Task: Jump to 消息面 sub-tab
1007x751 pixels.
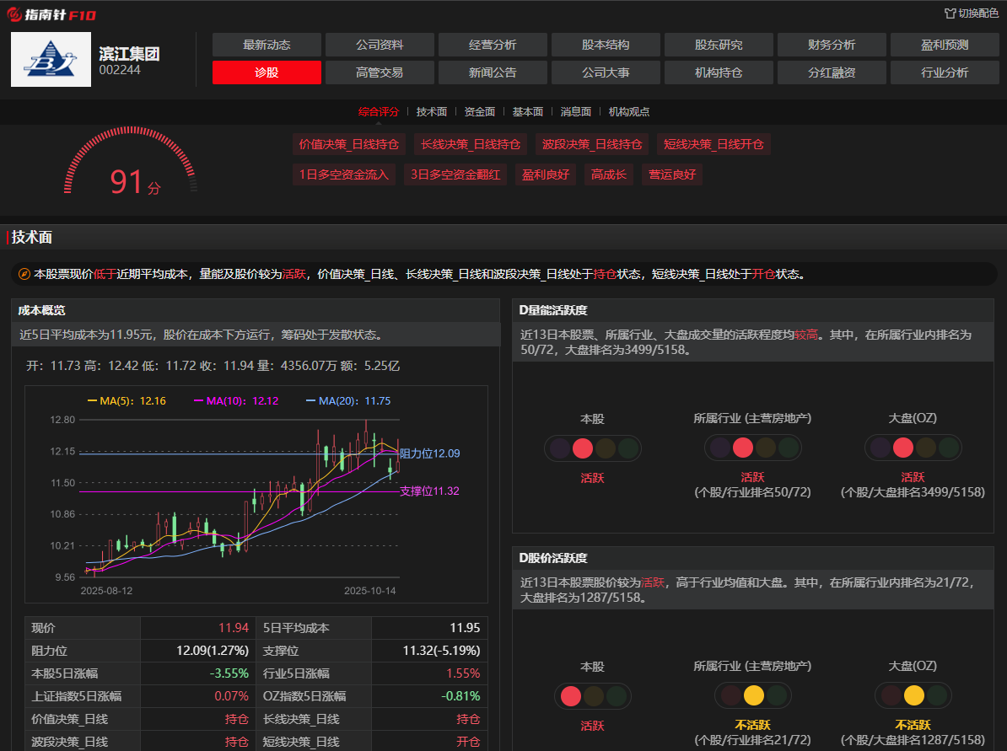Action: (576, 112)
